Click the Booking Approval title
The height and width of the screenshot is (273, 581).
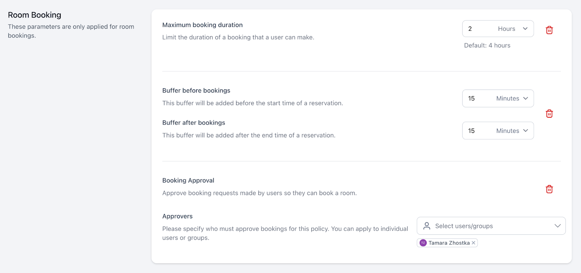click(x=188, y=180)
